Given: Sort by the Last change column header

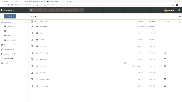Looking at the screenshot, I should pyautogui.click(x=152, y=22).
